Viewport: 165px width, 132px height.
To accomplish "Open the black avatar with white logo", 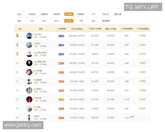I will click(29, 63).
